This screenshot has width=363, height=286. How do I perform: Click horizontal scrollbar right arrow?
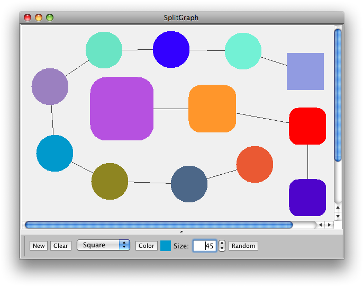[329, 225]
